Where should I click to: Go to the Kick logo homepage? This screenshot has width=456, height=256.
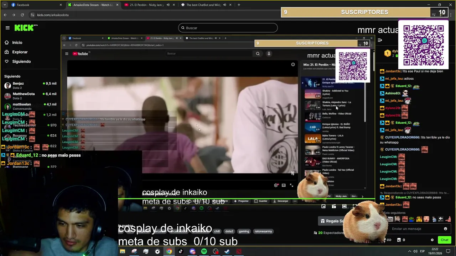coord(26,28)
